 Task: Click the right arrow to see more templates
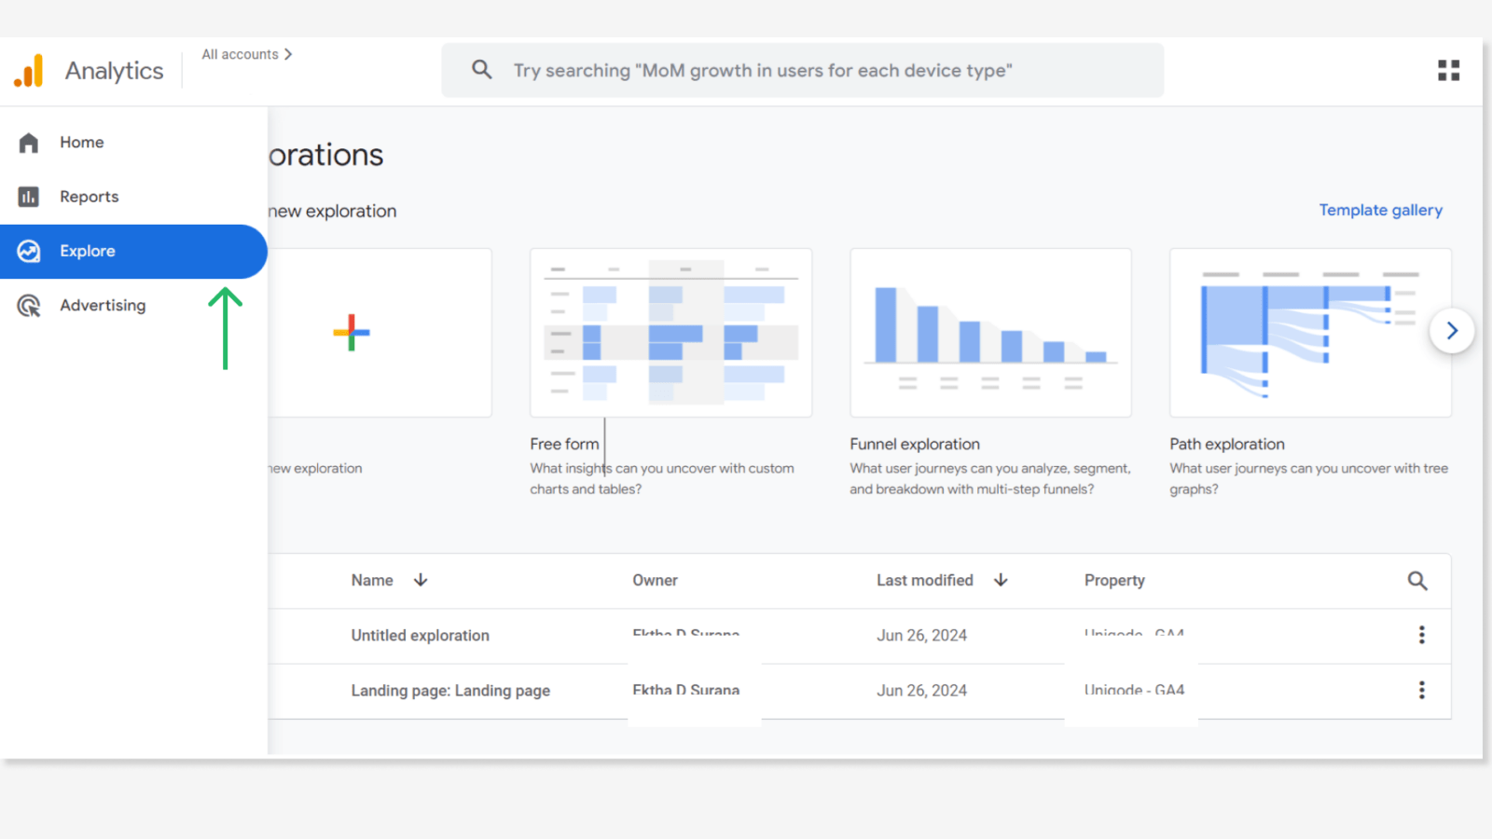coord(1451,331)
